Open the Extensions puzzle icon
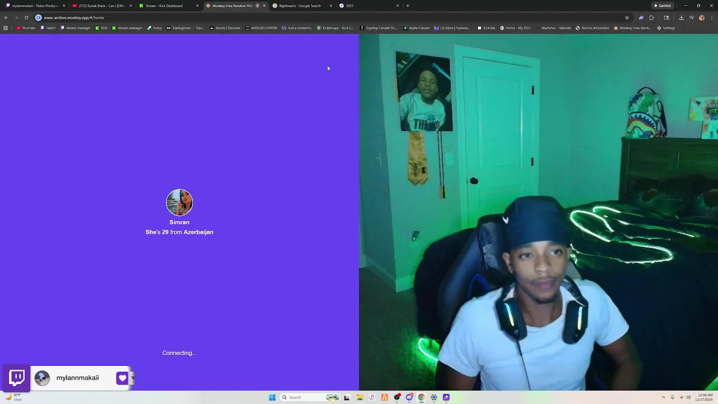The height and width of the screenshot is (404, 718). tap(651, 17)
